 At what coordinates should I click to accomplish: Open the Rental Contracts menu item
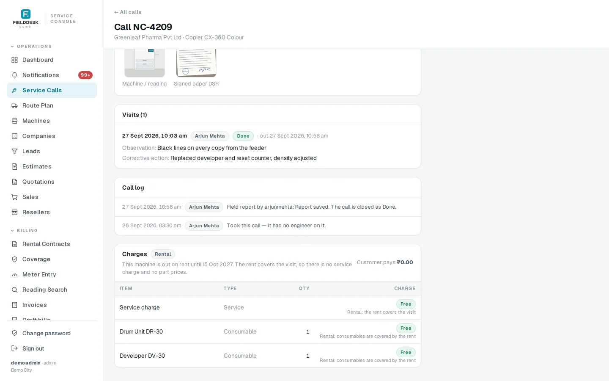click(x=52, y=244)
